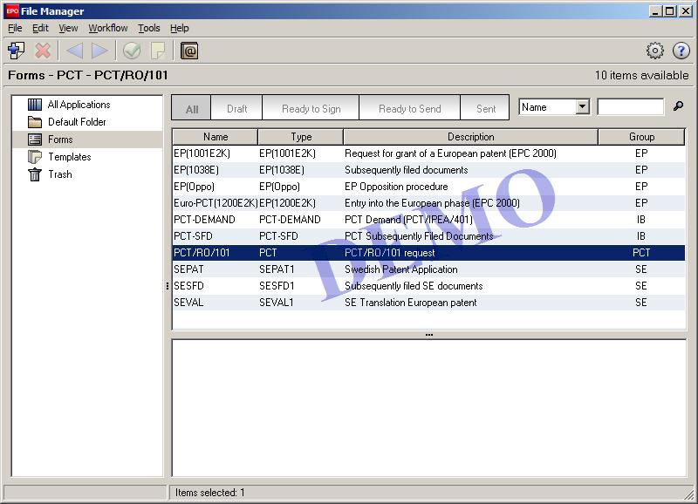Select Templates label in sidebar
This screenshot has height=504, width=698.
tap(70, 157)
